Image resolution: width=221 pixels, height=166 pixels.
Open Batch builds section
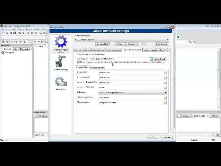[x=61, y=83]
